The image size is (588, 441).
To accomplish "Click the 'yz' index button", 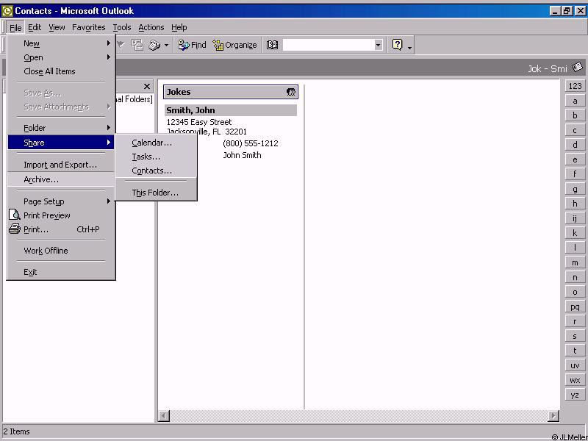I will point(575,395).
